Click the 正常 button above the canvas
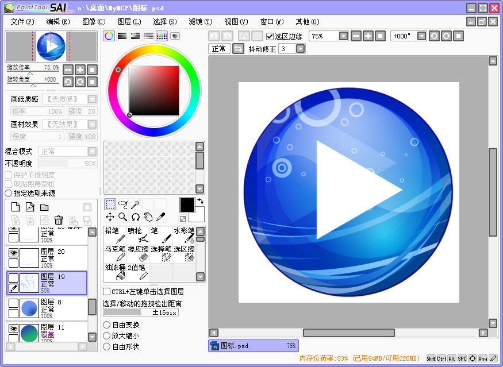The height and width of the screenshot is (367, 503). (x=219, y=49)
